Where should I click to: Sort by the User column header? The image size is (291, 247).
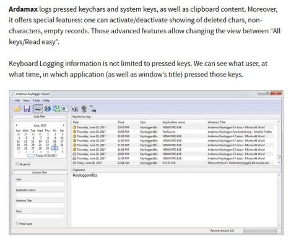click(150, 122)
